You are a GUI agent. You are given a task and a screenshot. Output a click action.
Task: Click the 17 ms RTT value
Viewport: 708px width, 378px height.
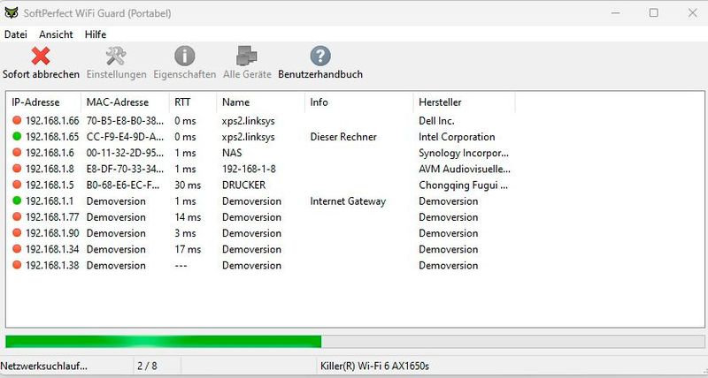pos(188,249)
